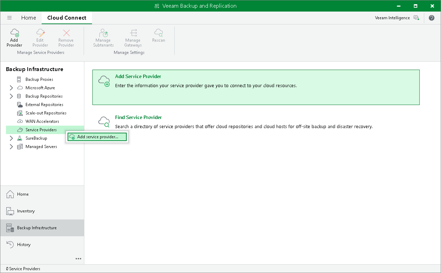Expand the SureBackup tree node

pos(11,138)
